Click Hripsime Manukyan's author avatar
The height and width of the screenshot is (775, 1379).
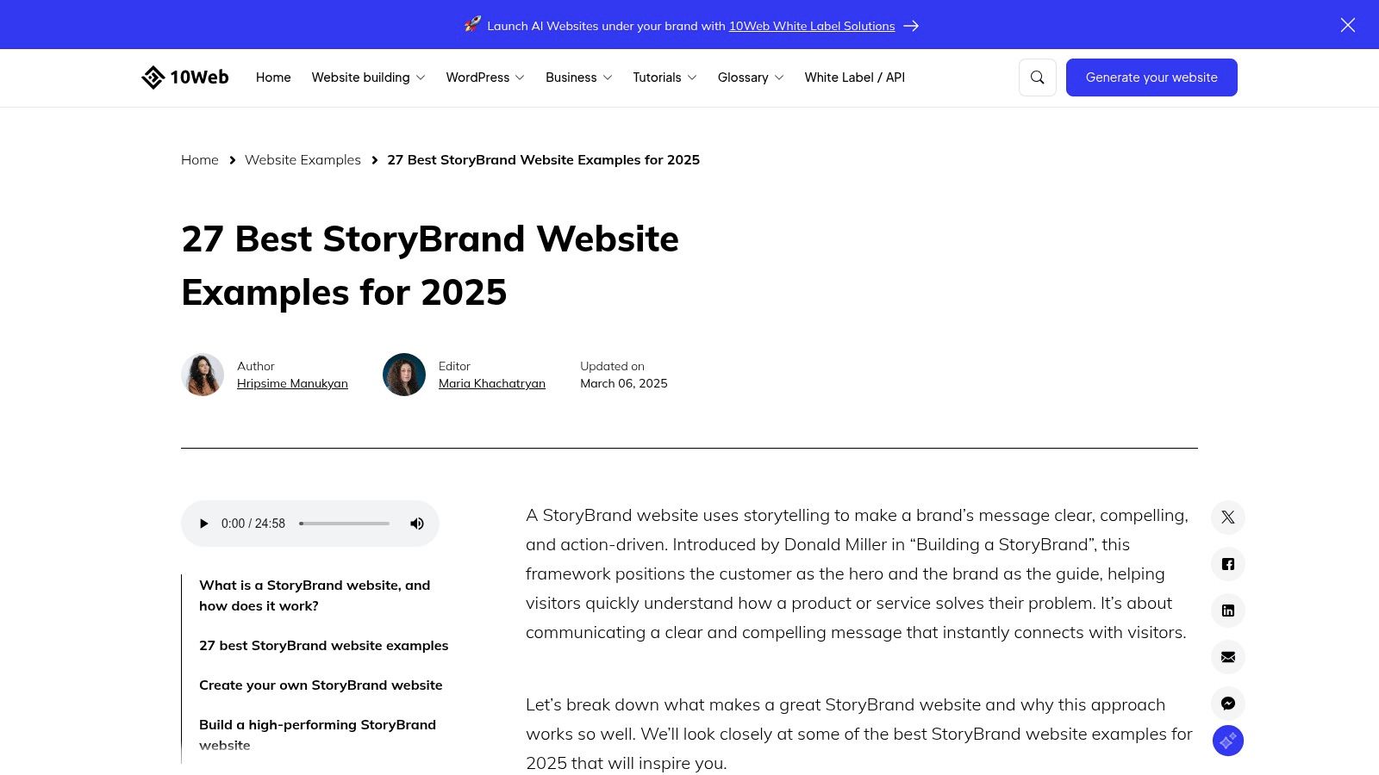pos(203,375)
